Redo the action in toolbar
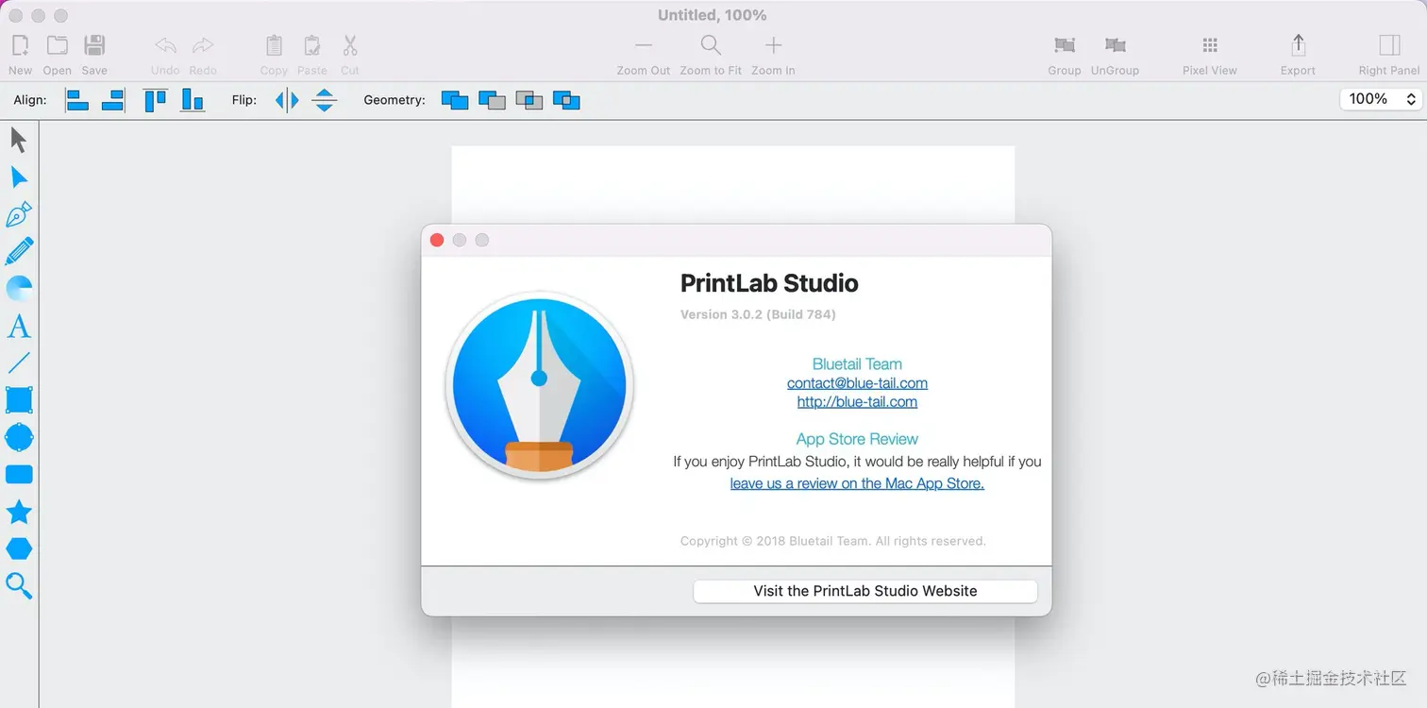Viewport: 1427px width, 708px height. pyautogui.click(x=203, y=45)
